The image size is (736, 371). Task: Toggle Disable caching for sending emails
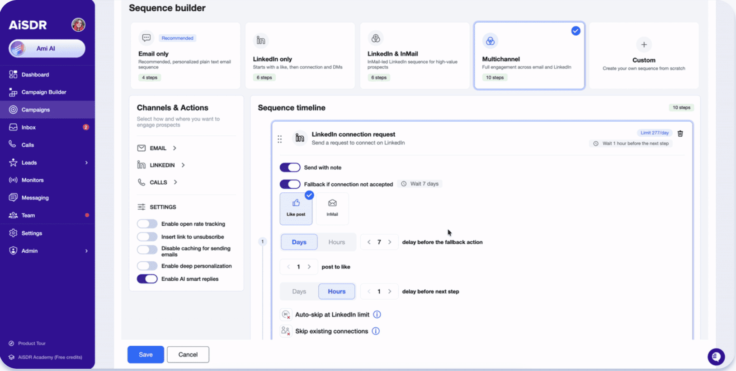coord(147,250)
